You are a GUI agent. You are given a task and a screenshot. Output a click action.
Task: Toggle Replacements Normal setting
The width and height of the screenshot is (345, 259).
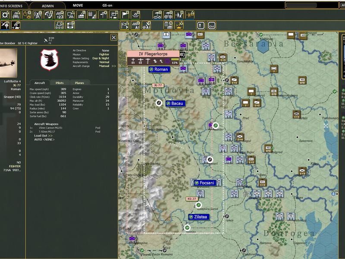(104, 62)
